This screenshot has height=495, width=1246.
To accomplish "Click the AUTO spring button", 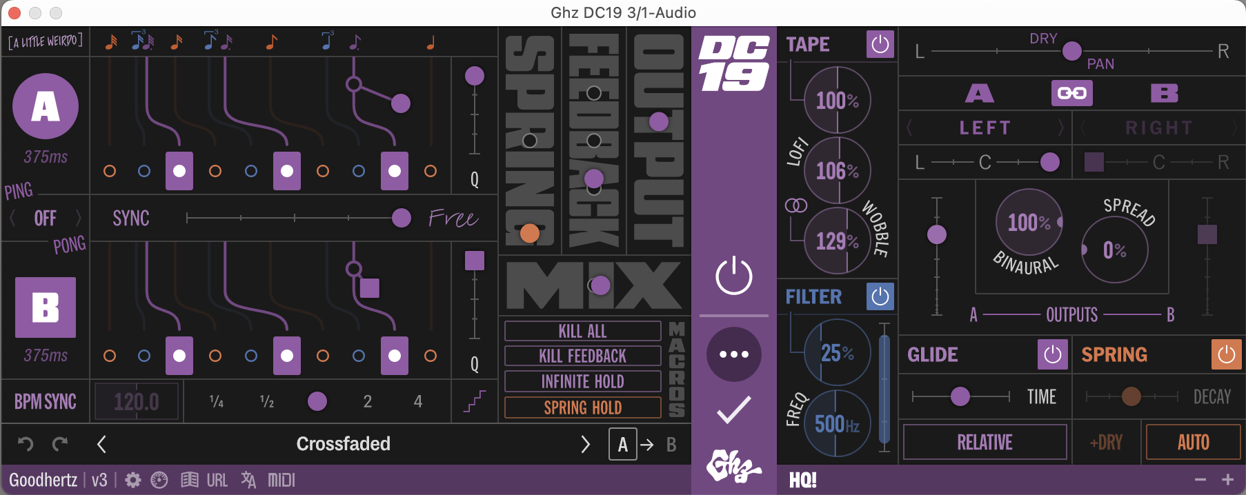I will point(1194,442).
